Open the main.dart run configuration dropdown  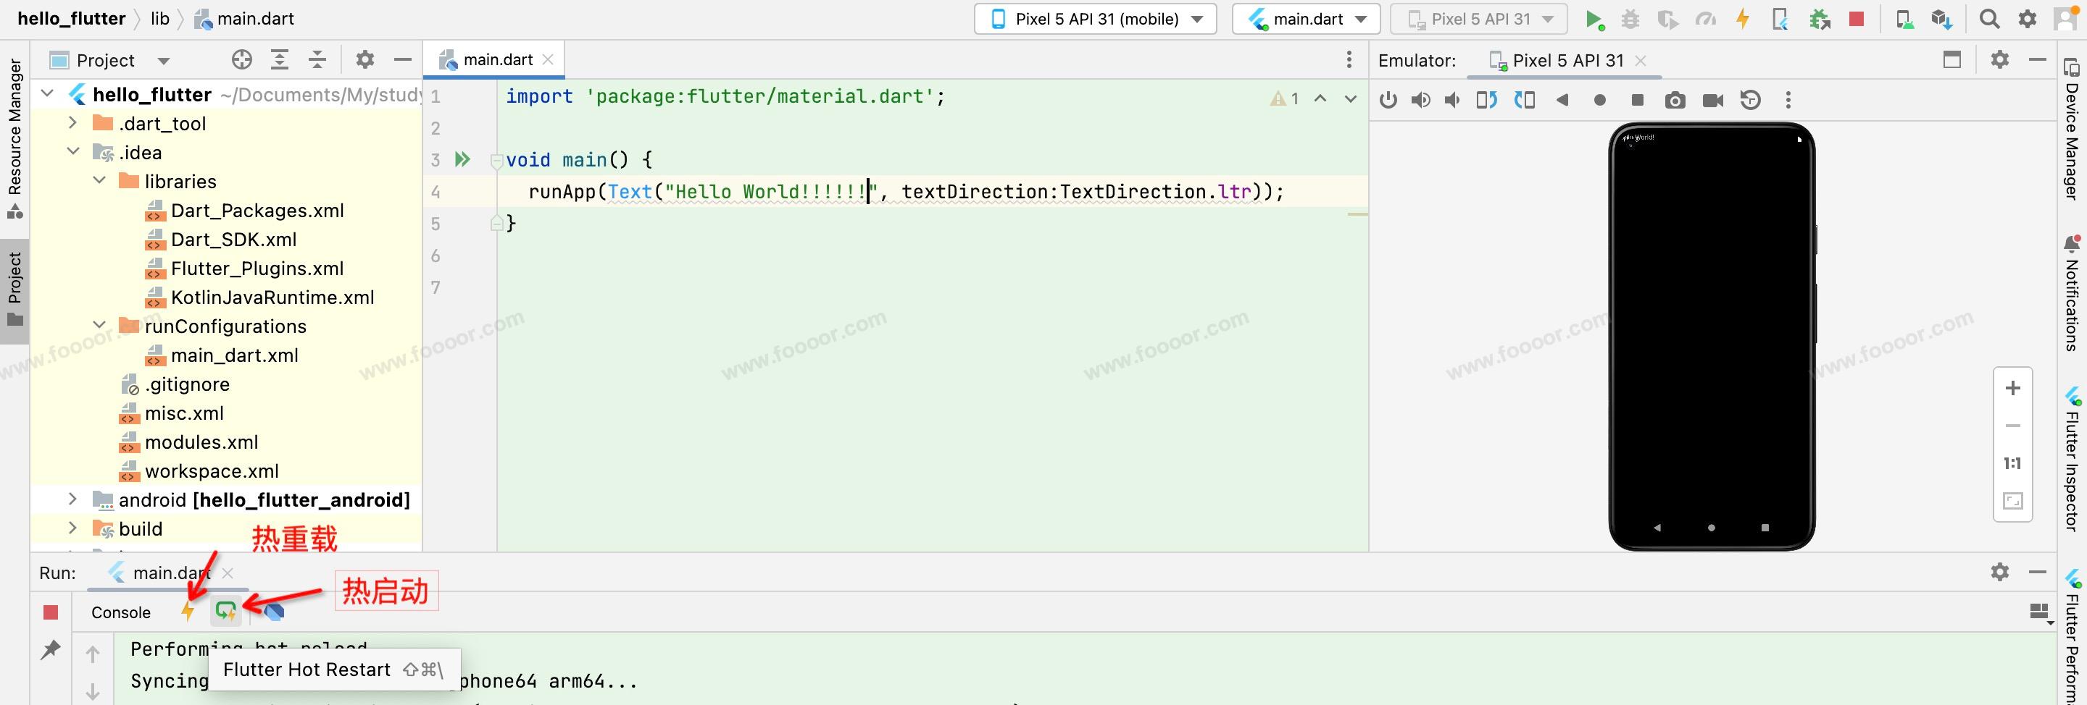(x=1305, y=20)
